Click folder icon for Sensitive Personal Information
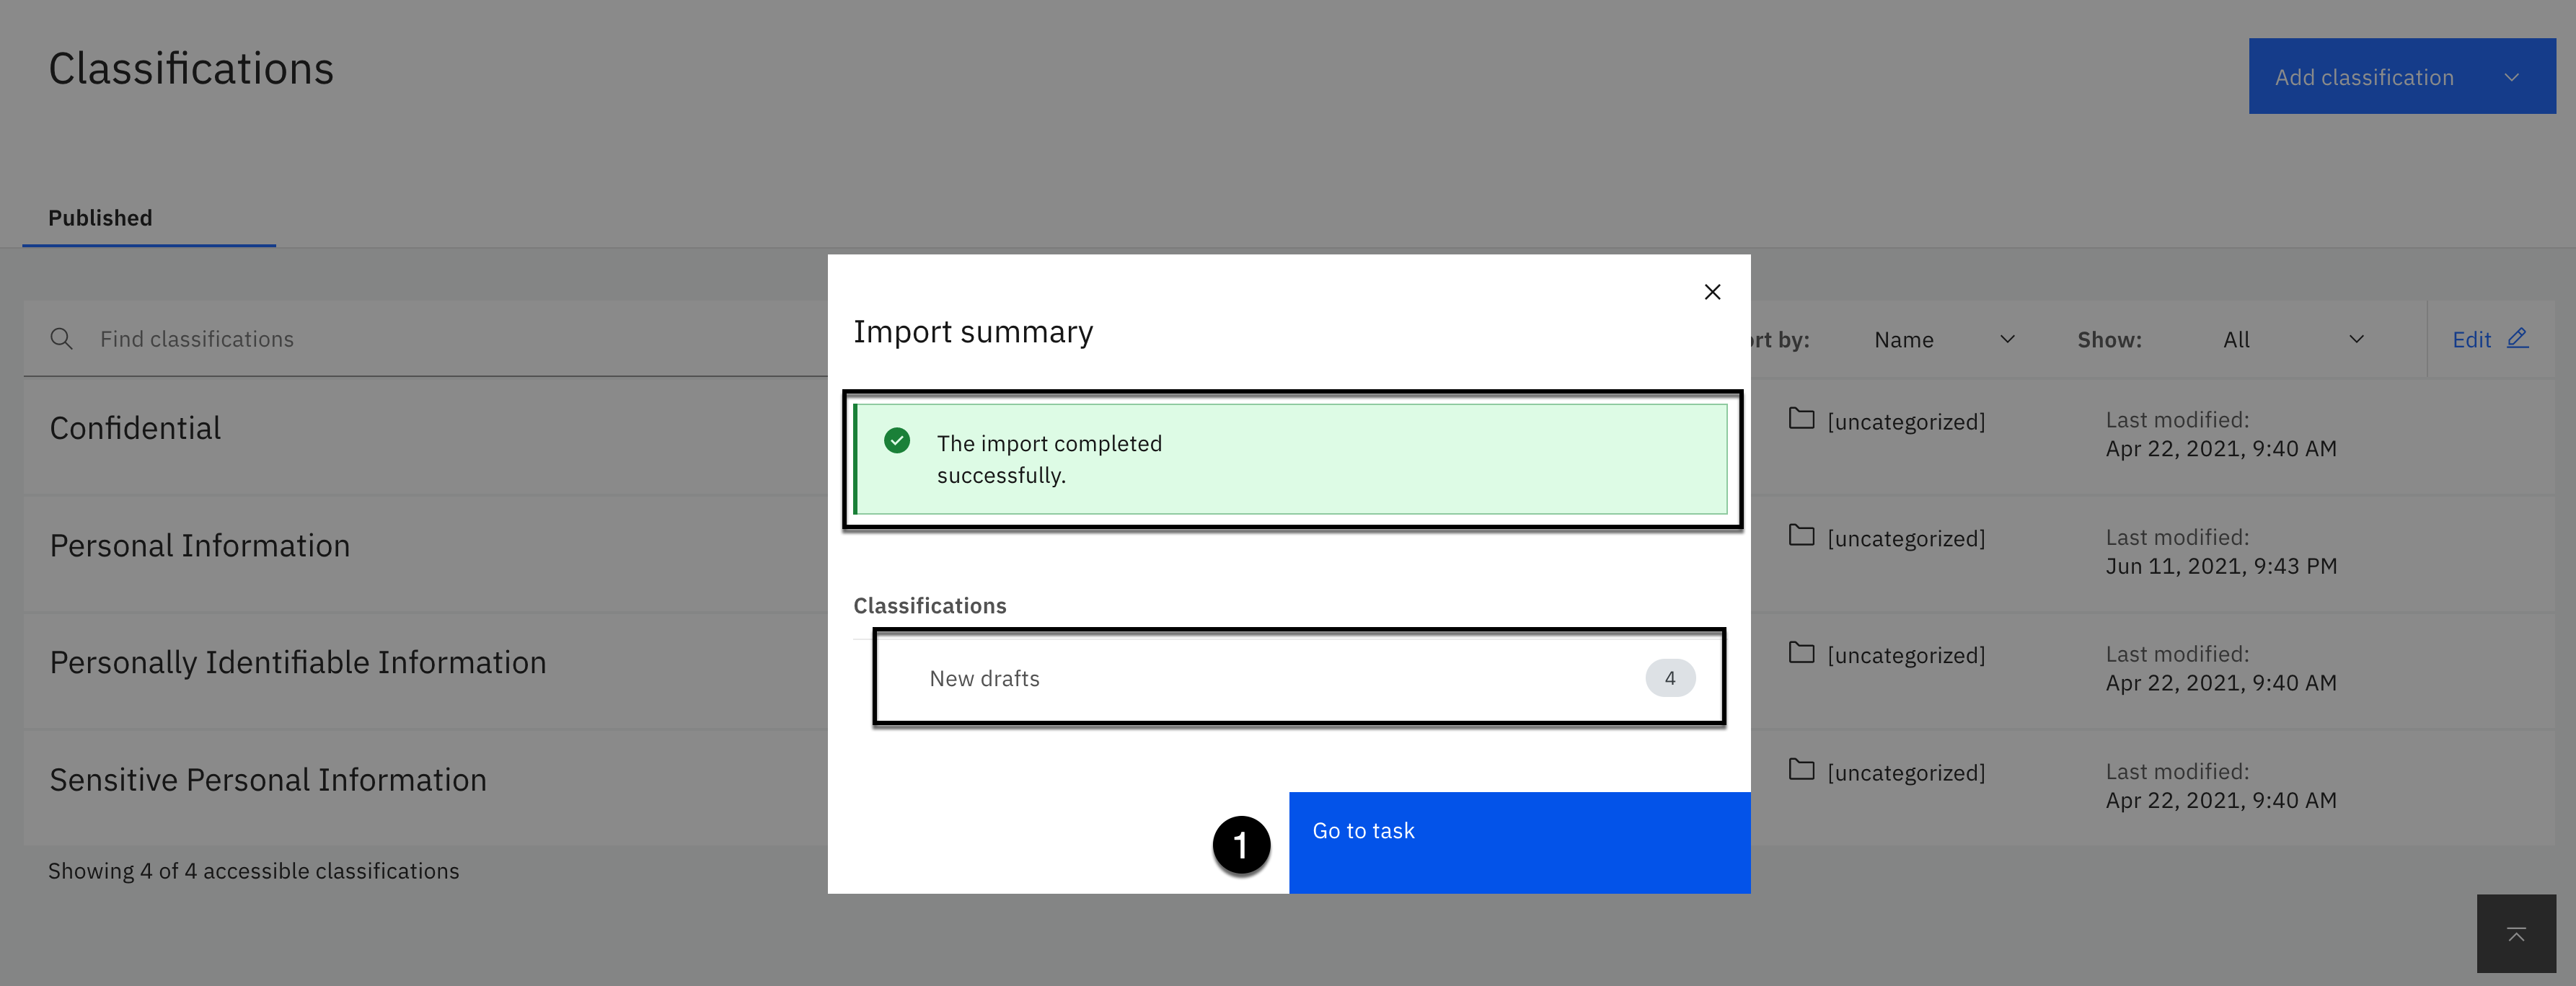Screen dimensions: 2576x986 pyautogui.click(x=1801, y=770)
